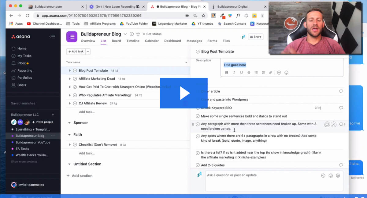Click the Share button
Viewport: 367px width, 198px height.
coord(255,37)
